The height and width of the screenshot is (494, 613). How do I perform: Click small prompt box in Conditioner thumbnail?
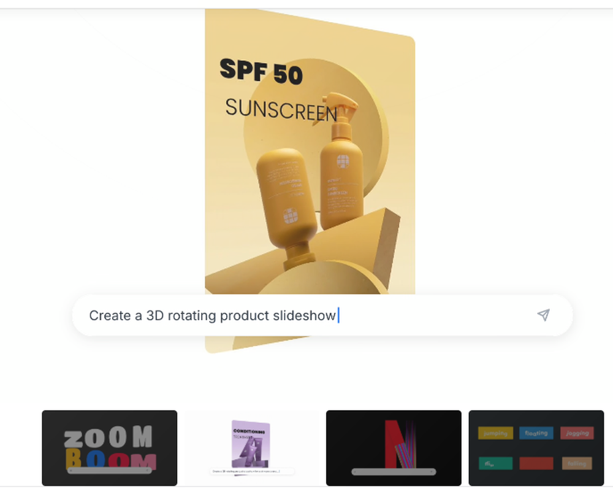(252, 471)
